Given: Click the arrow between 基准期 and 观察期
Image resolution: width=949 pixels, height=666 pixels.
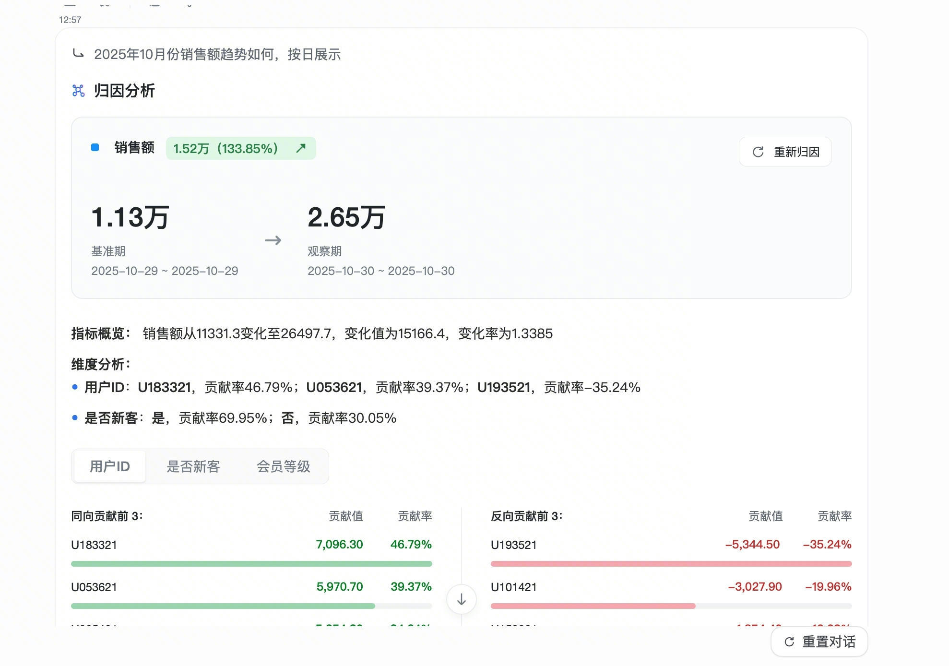Looking at the screenshot, I should click(273, 240).
